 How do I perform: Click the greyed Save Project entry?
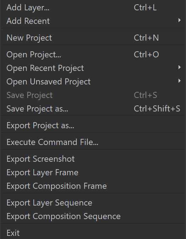[93, 95]
